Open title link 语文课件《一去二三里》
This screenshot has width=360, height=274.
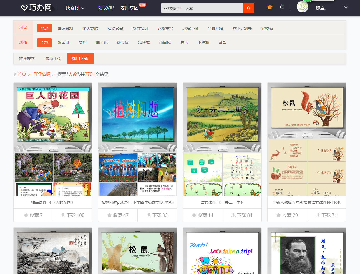point(222,202)
